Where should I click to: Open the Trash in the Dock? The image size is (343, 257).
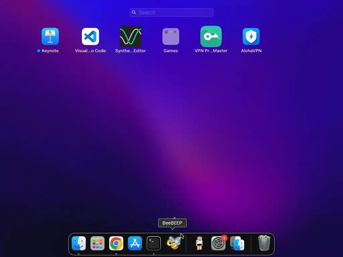coord(264,243)
